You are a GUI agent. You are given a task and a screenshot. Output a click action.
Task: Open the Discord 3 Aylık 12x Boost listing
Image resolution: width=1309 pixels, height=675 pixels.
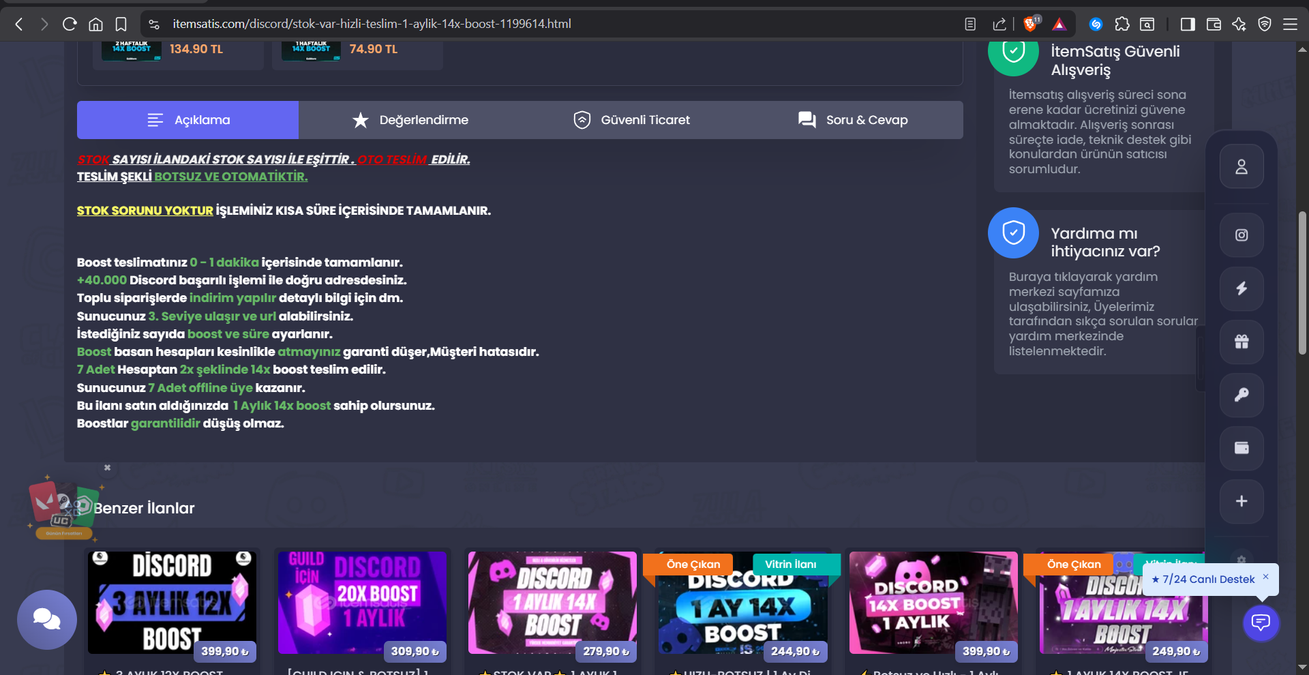pyautogui.click(x=172, y=603)
